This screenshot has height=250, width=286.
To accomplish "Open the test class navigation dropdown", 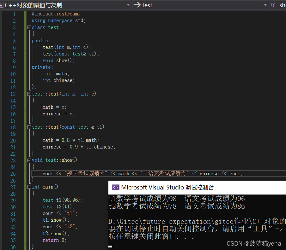I will click(x=200, y=5).
